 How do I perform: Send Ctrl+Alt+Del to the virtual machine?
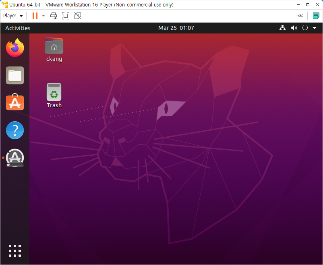54,16
